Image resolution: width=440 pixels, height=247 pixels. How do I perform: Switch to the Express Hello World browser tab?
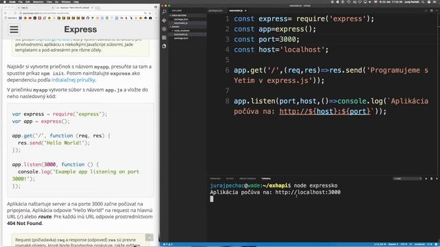(x=76, y=8)
